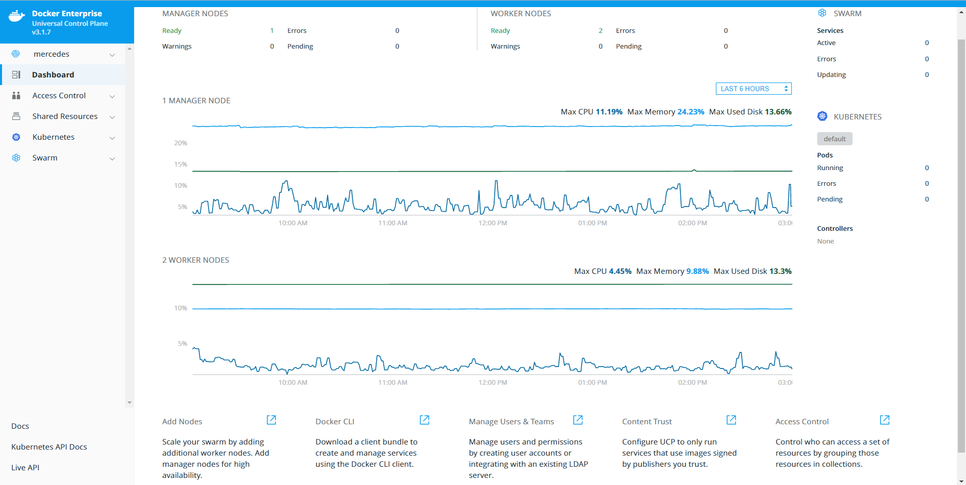This screenshot has height=485, width=966.
Task: Click the worker nodes Ready status
Action: coord(500,31)
